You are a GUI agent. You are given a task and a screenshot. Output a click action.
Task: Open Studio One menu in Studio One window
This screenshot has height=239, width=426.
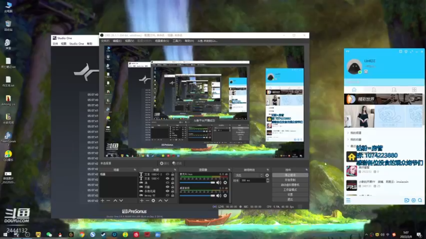point(77,44)
